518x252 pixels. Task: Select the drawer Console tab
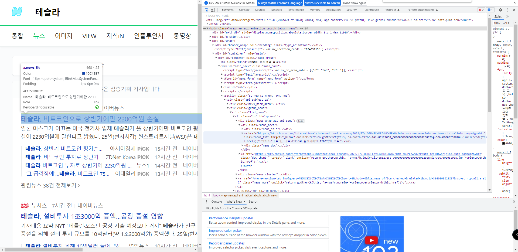tap(217, 202)
